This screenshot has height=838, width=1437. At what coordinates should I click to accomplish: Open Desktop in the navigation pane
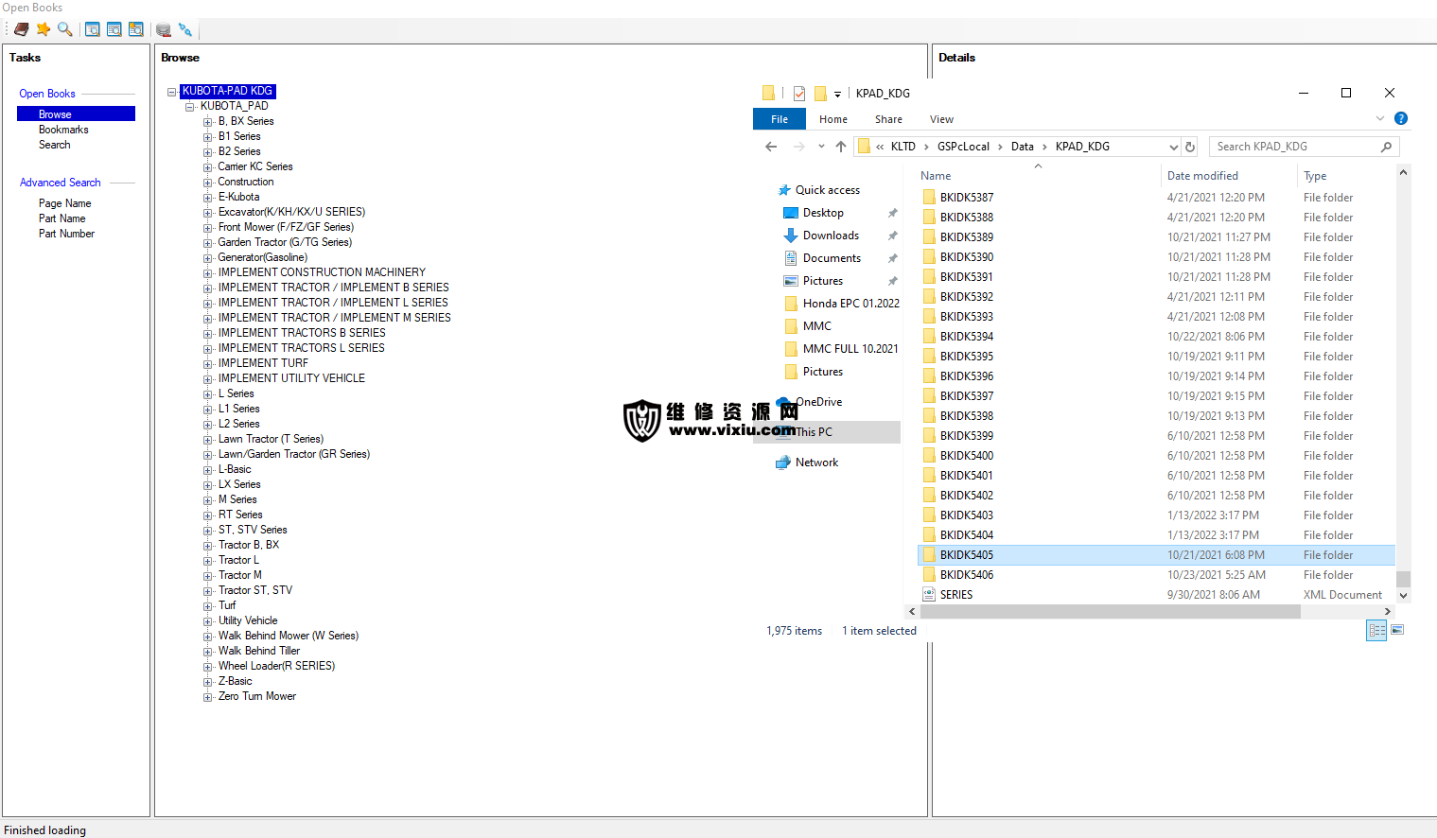[823, 213]
